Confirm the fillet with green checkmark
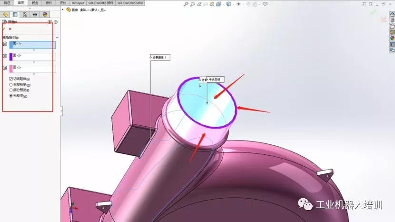 (4, 29)
